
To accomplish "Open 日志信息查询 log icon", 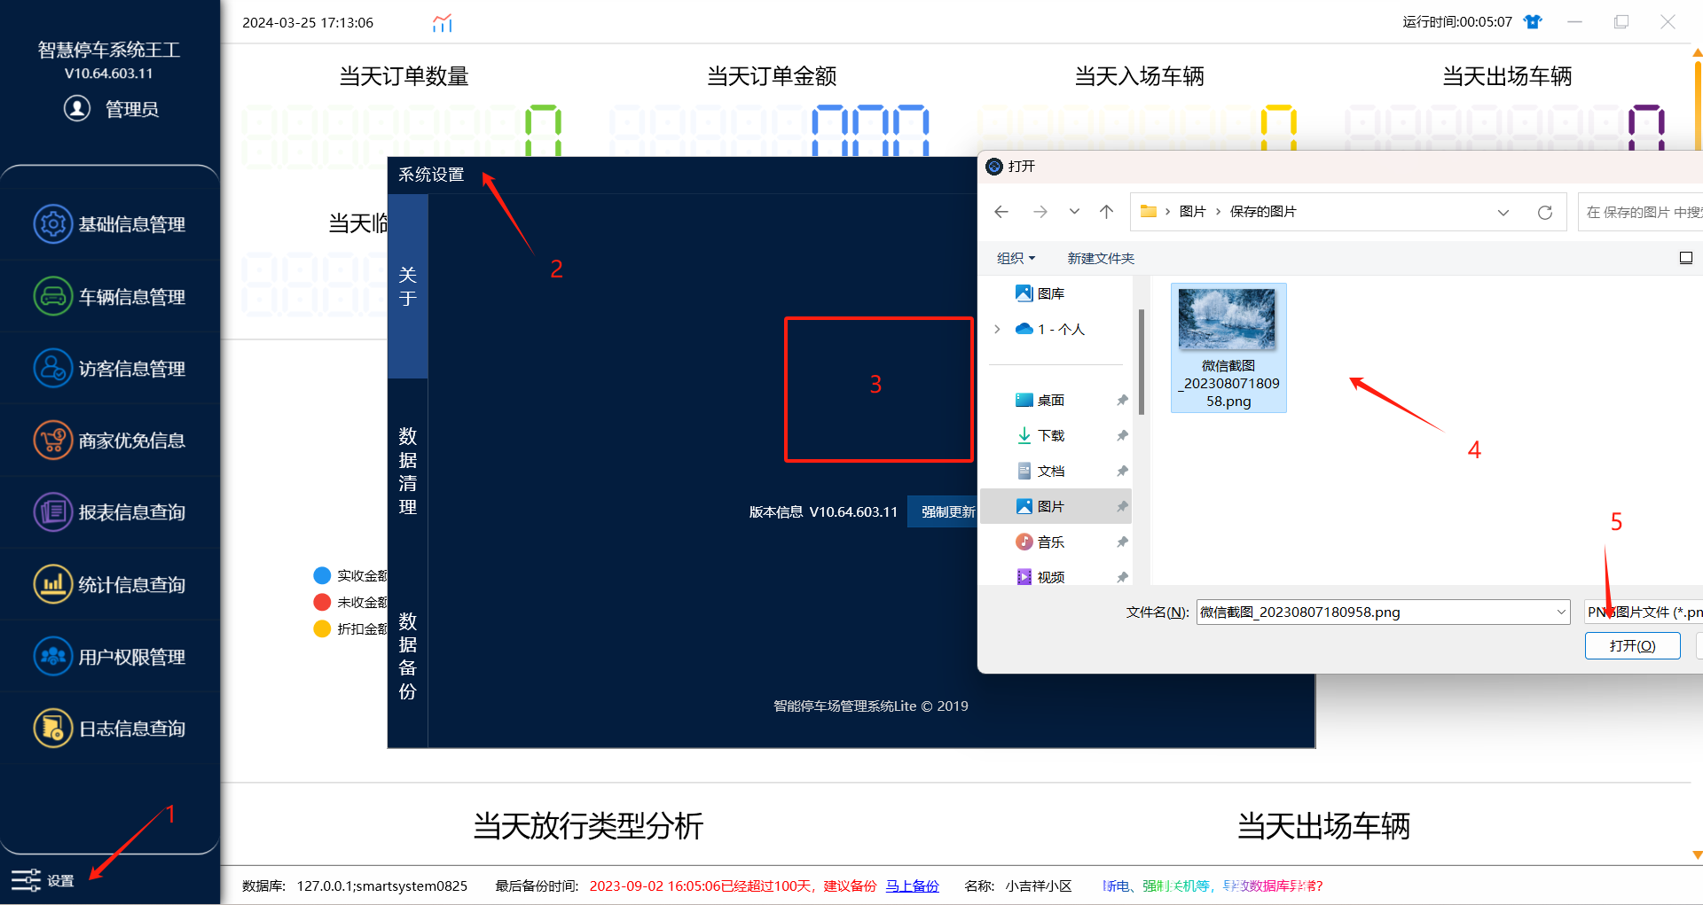I will coord(53,729).
